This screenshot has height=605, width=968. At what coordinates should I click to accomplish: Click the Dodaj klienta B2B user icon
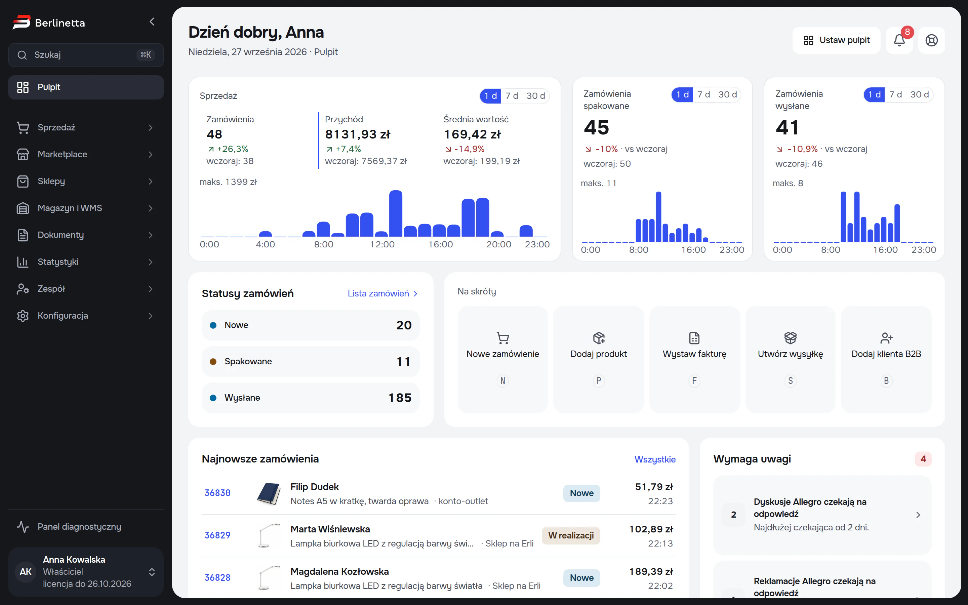(x=886, y=338)
